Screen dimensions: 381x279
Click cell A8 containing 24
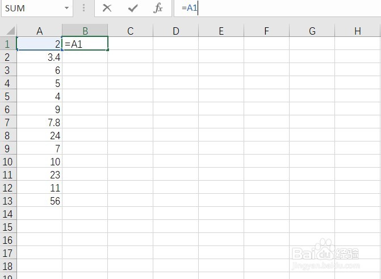click(x=39, y=135)
